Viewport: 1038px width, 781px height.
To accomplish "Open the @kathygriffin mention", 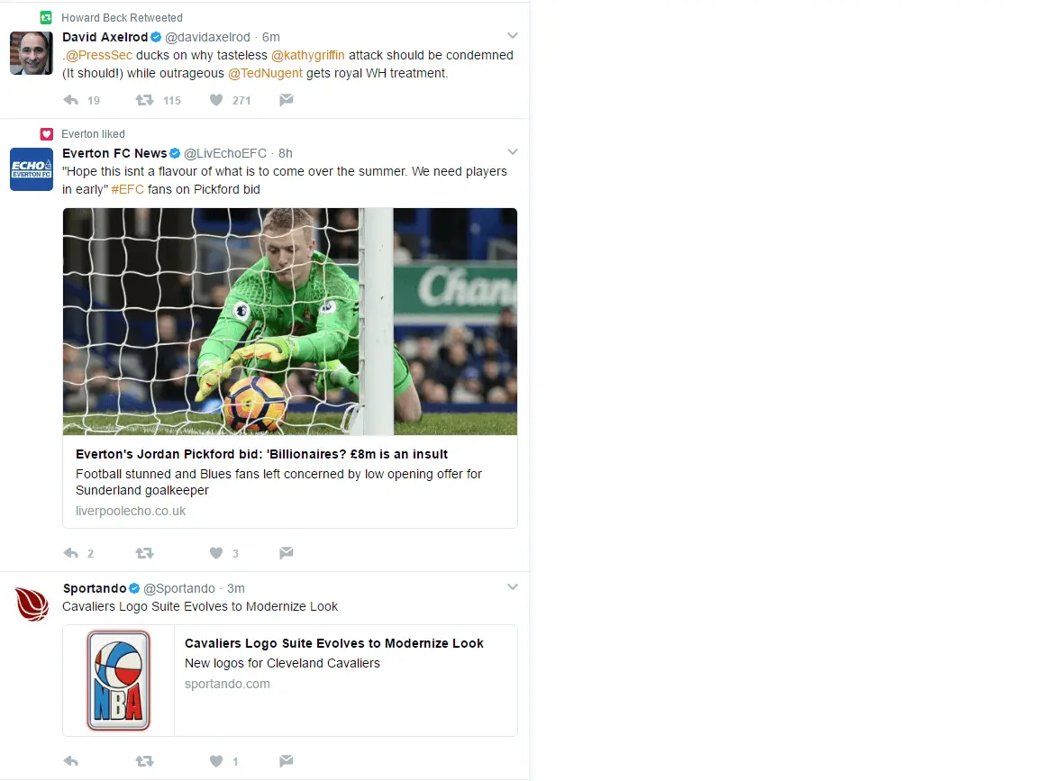I will click(x=308, y=56).
